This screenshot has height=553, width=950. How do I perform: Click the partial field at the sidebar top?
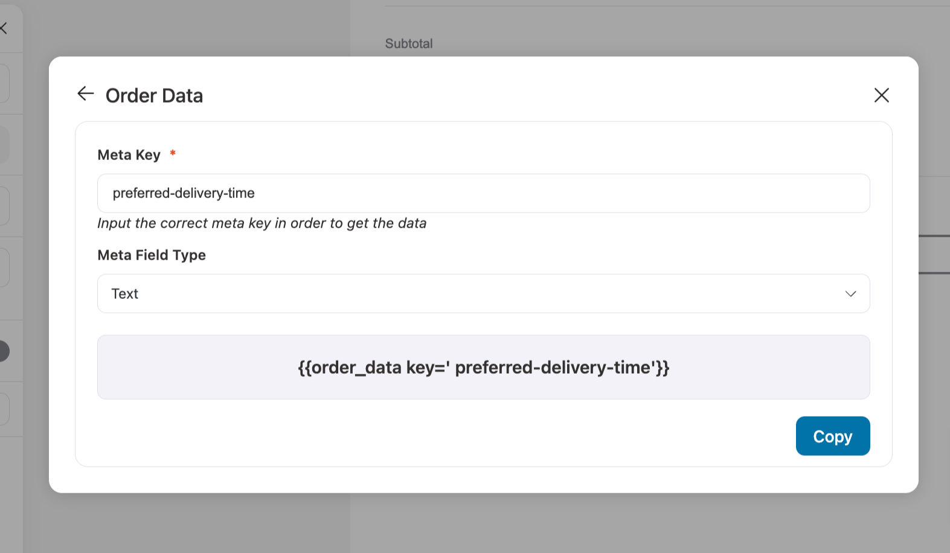[x=4, y=83]
